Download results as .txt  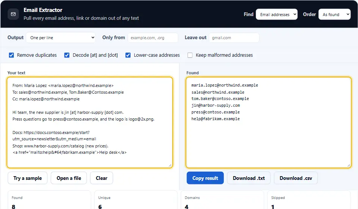(249, 178)
